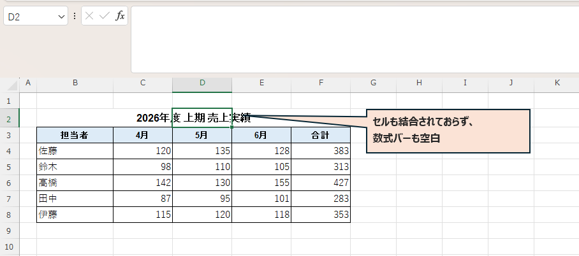Select row 4 header
The image size is (579, 256).
coord(10,151)
